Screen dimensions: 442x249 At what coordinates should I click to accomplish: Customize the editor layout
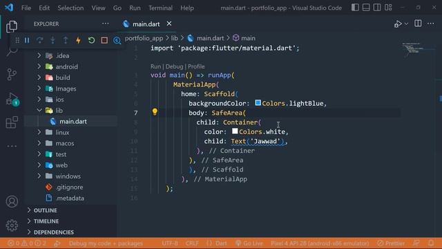tap(388, 8)
